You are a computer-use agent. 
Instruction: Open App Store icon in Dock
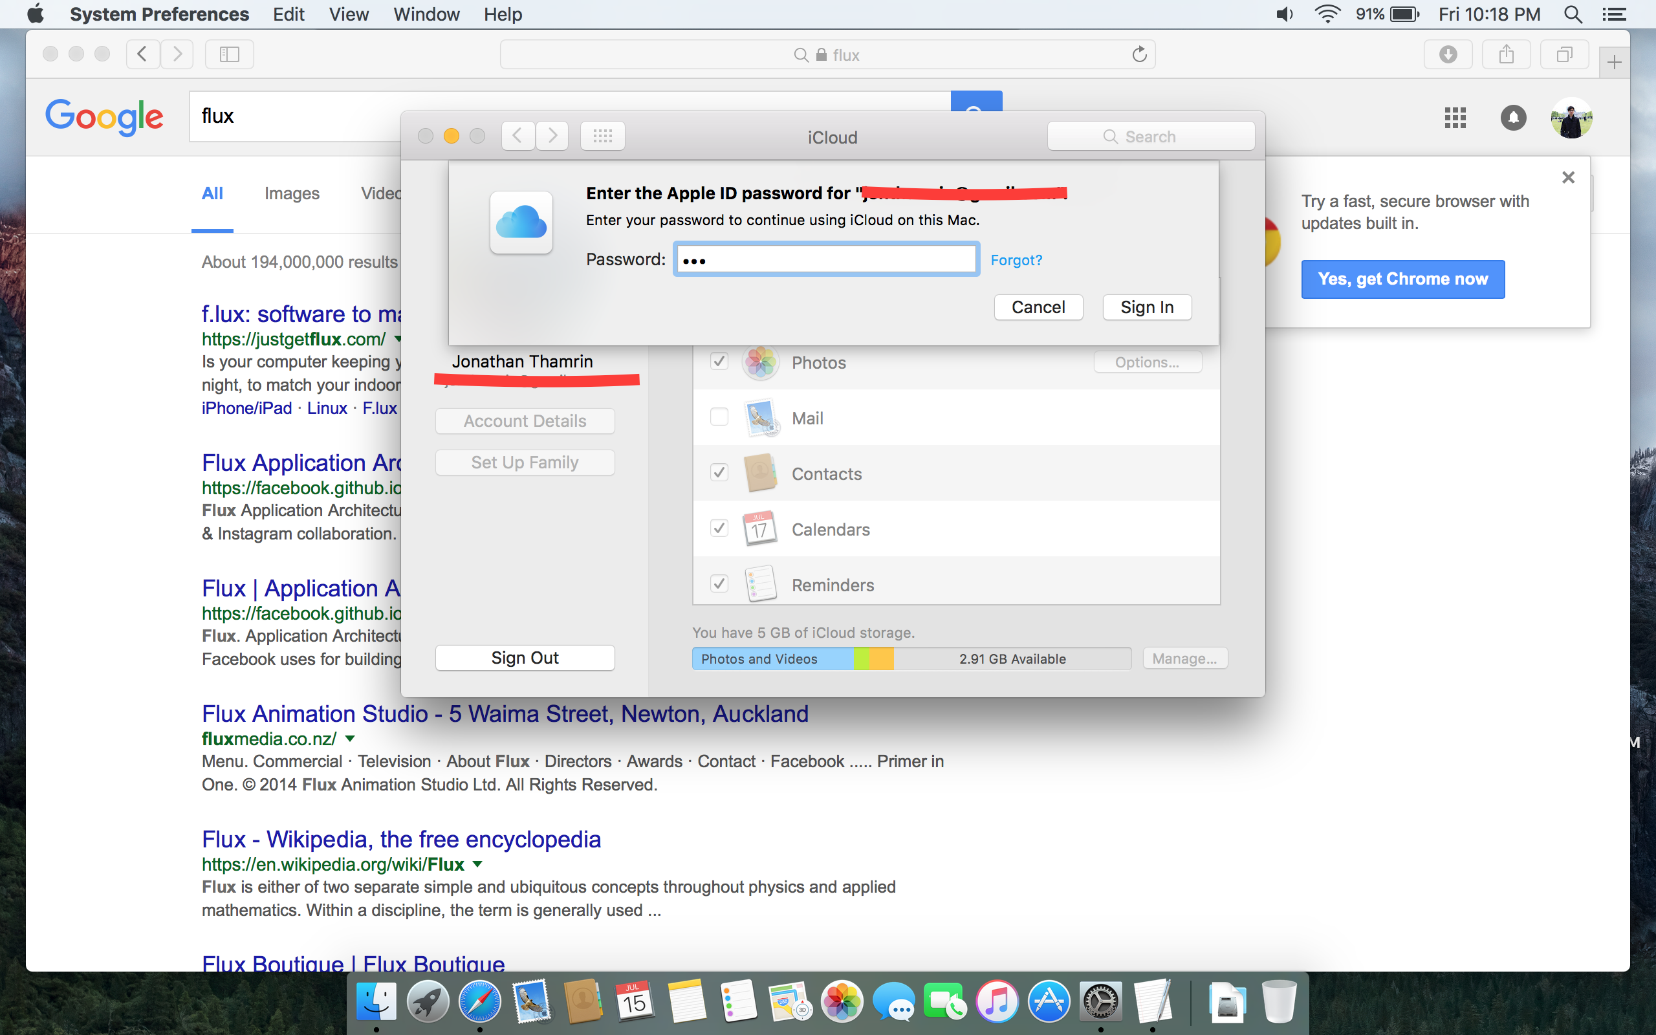[x=1049, y=1002]
